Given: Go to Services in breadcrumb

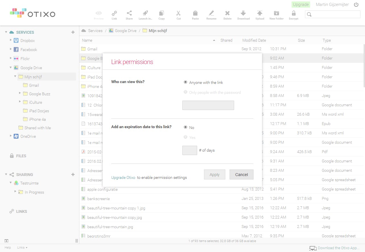Looking at the screenshot, I should (x=95, y=31).
